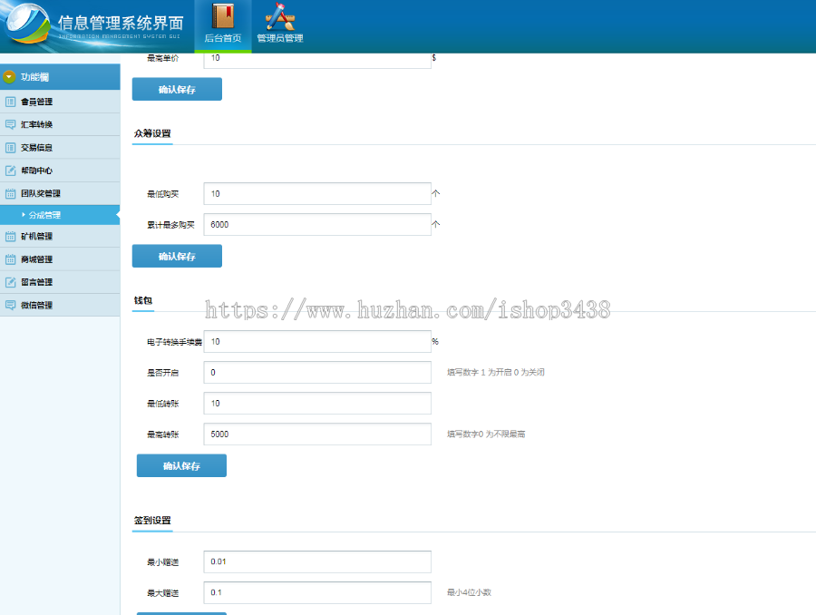Image resolution: width=816 pixels, height=615 pixels.
Task: Open 留言管理 in the sidebar
Action: [x=37, y=282]
